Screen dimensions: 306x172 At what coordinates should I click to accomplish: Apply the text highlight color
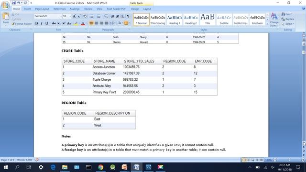(x=76, y=23)
